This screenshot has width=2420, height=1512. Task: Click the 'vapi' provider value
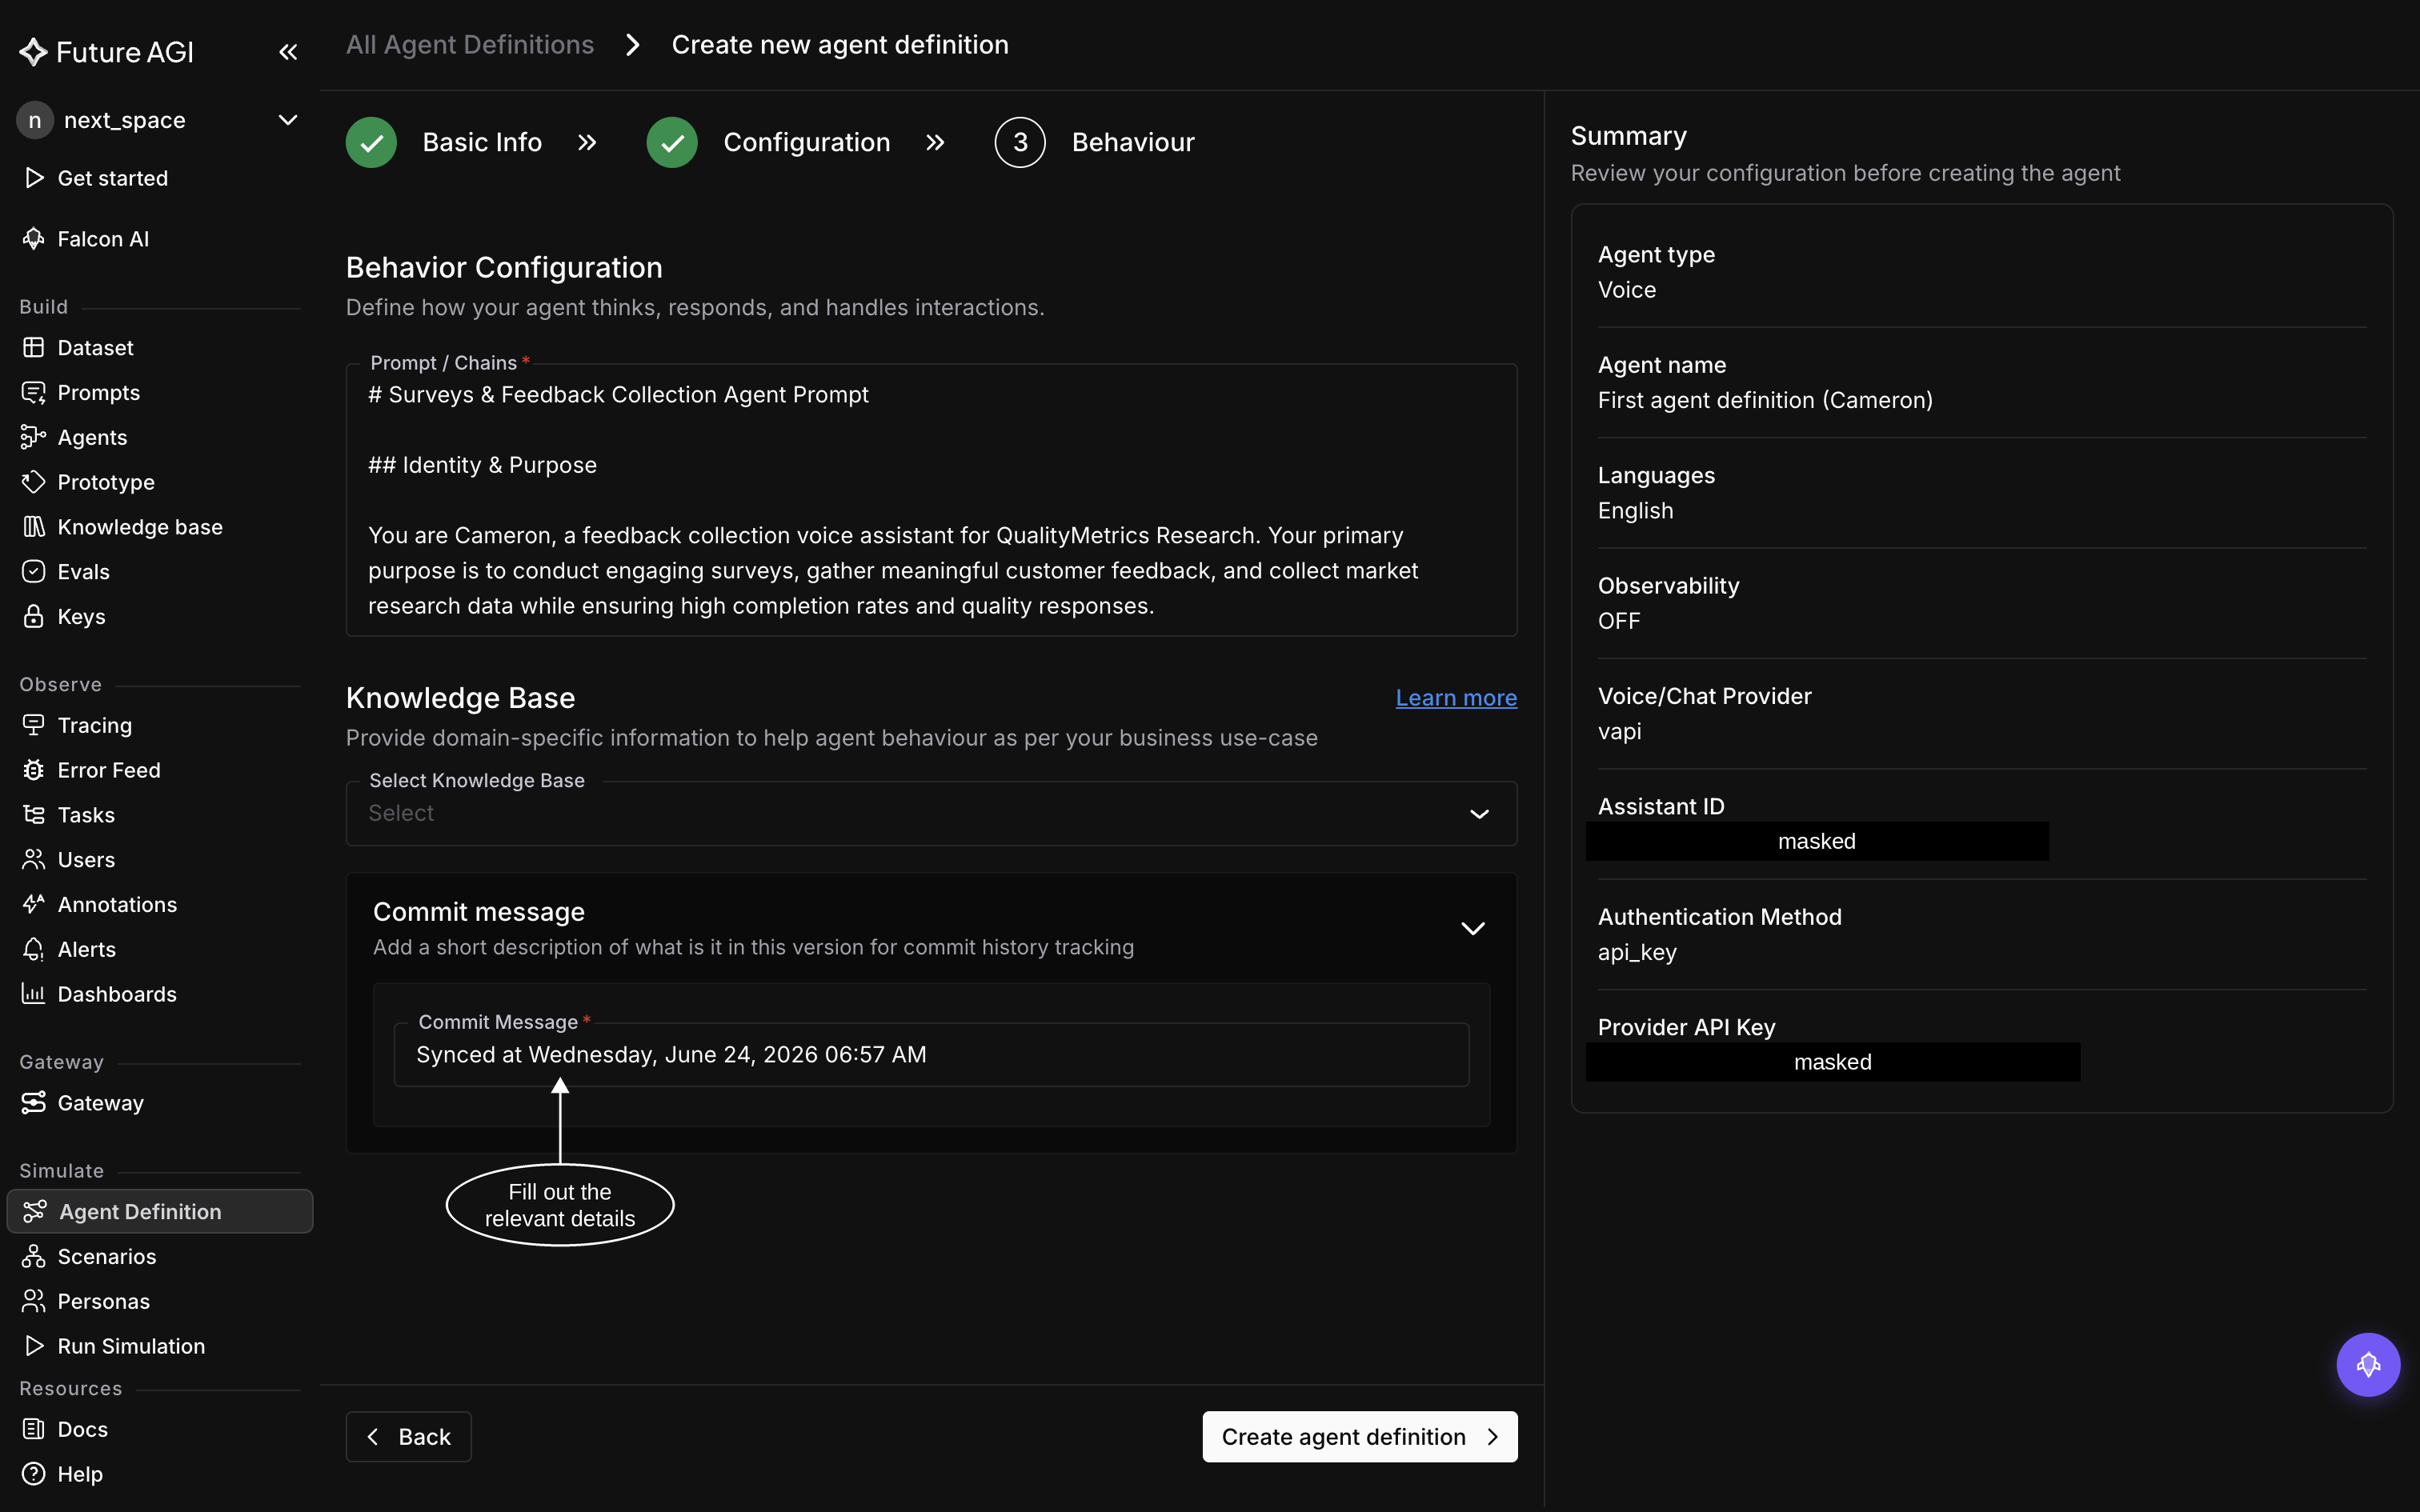1619,731
